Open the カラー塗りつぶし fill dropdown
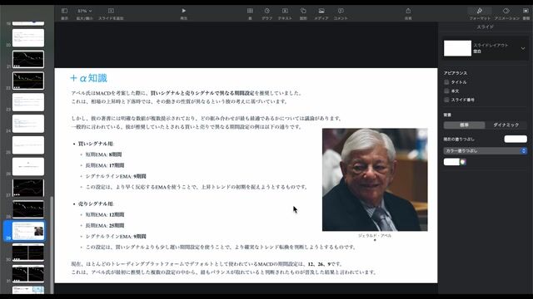The image size is (533, 299). 485,151
